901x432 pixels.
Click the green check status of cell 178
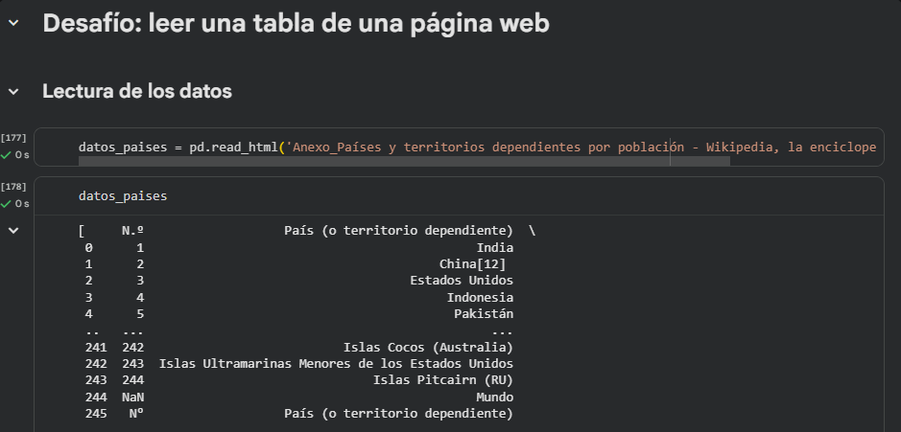point(7,204)
